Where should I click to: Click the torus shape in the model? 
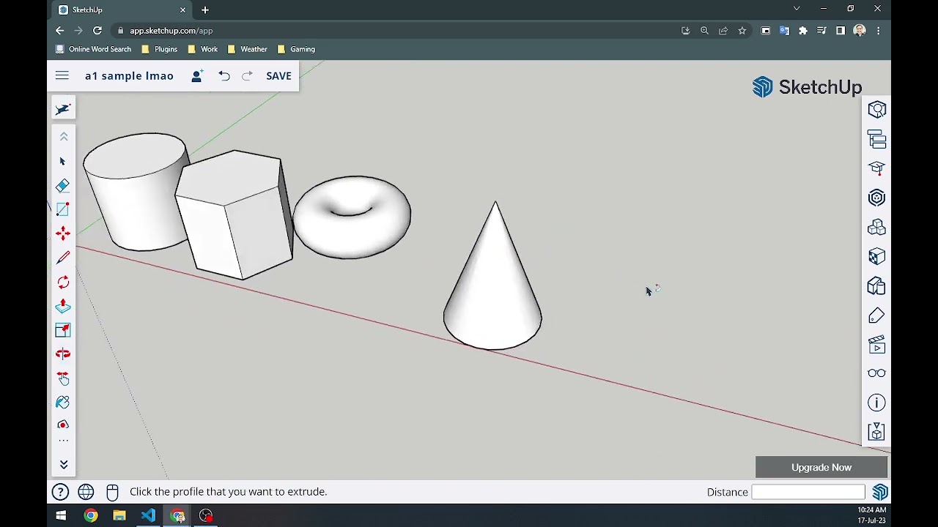[x=352, y=217]
